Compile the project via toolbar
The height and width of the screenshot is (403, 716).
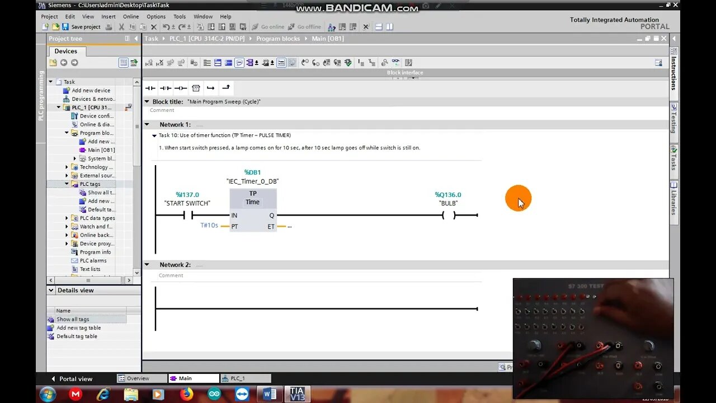[x=201, y=27]
